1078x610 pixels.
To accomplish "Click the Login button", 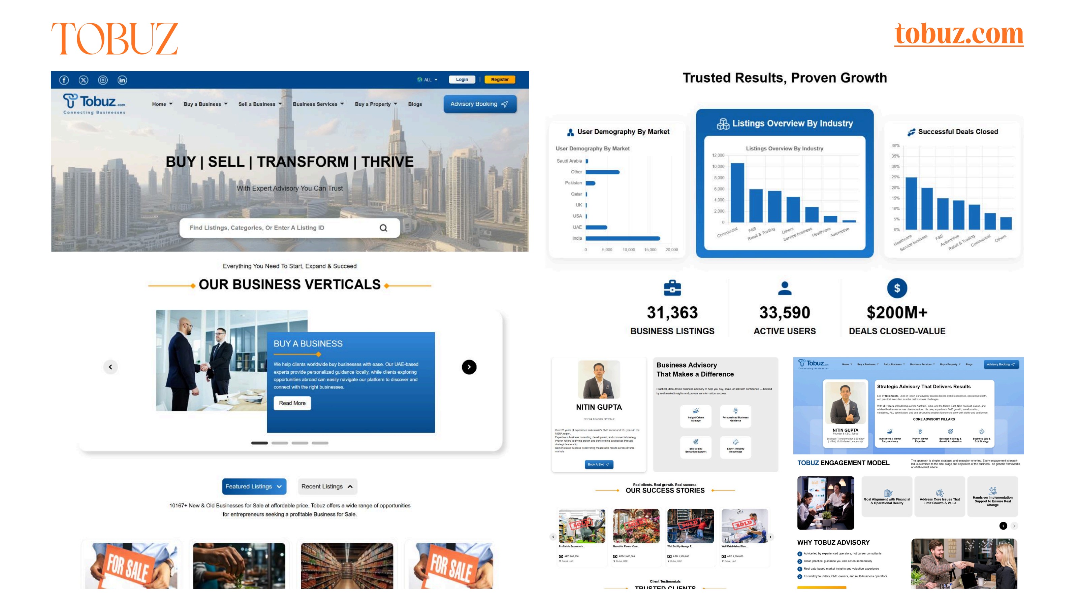I will (x=462, y=79).
